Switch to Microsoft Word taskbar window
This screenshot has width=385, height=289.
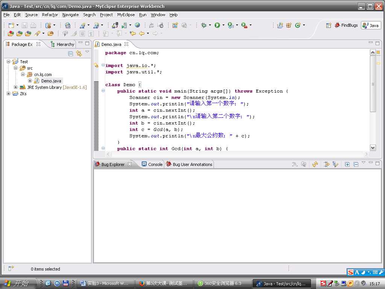(x=106, y=283)
